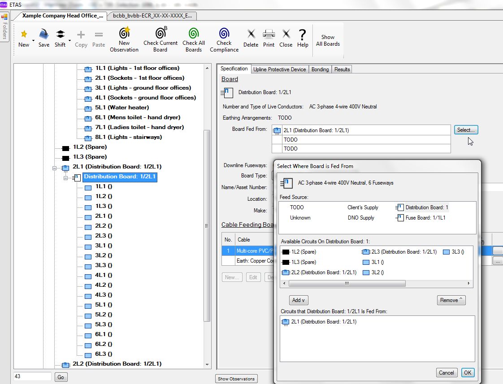Collapse the 2L1 Distribution Board tree node
The height and width of the screenshot is (384, 503).
point(55,168)
